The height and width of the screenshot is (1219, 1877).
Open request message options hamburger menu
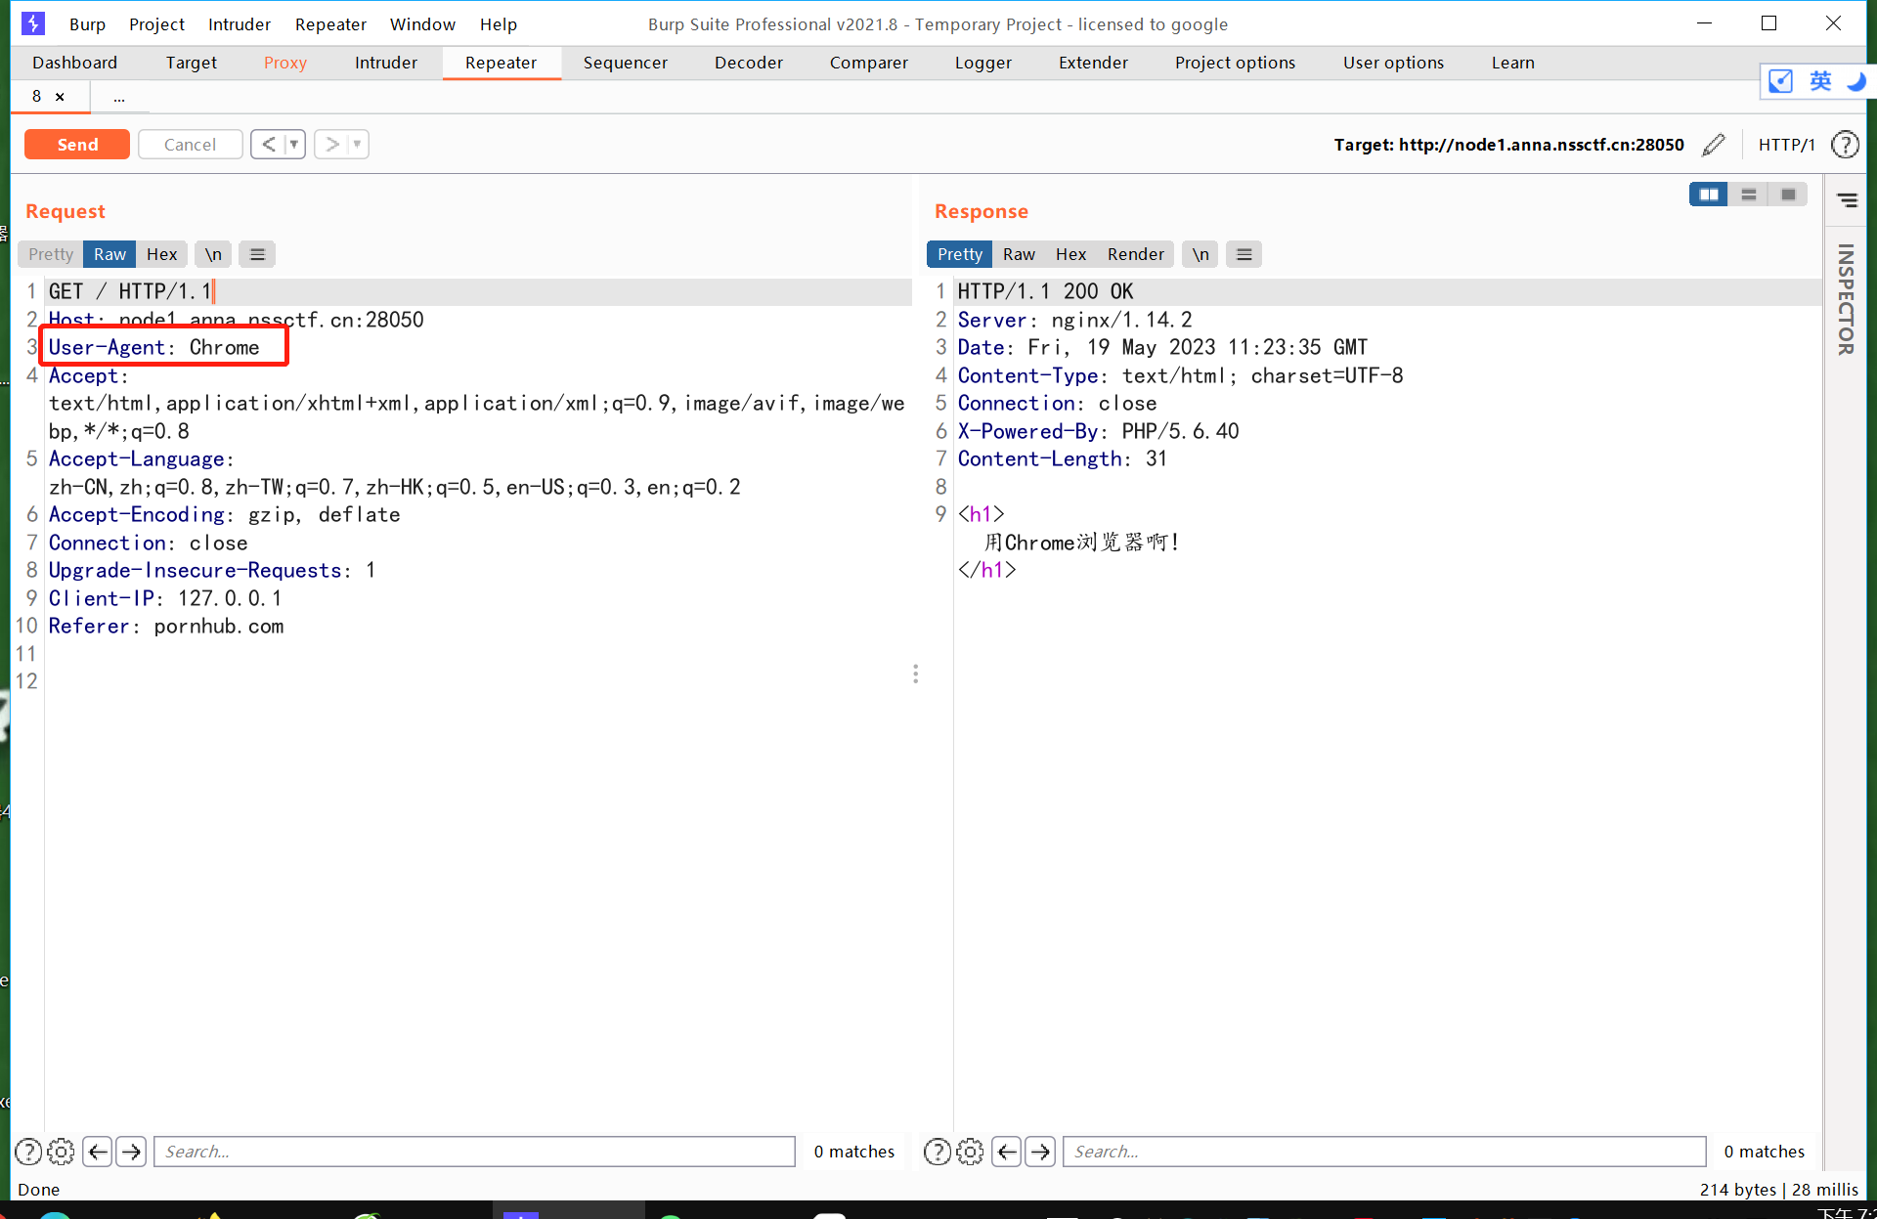[257, 254]
